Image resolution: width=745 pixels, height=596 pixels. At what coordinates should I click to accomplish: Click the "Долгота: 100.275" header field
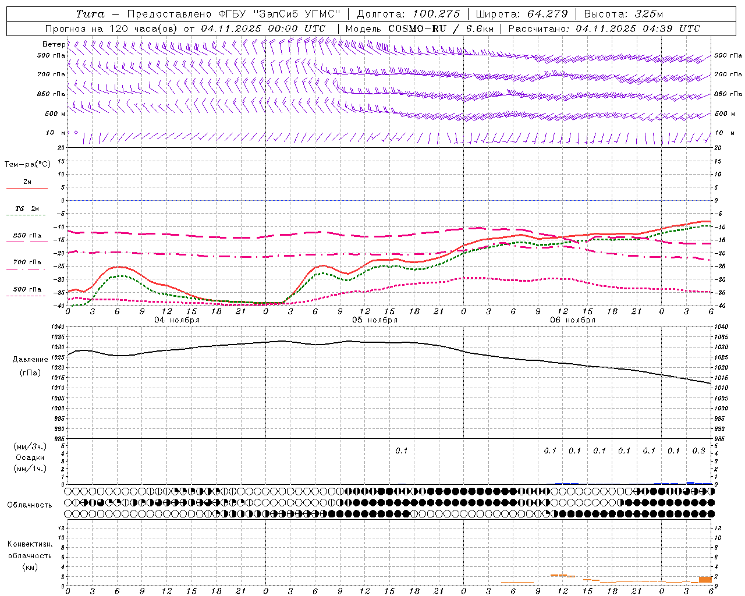pos(408,14)
